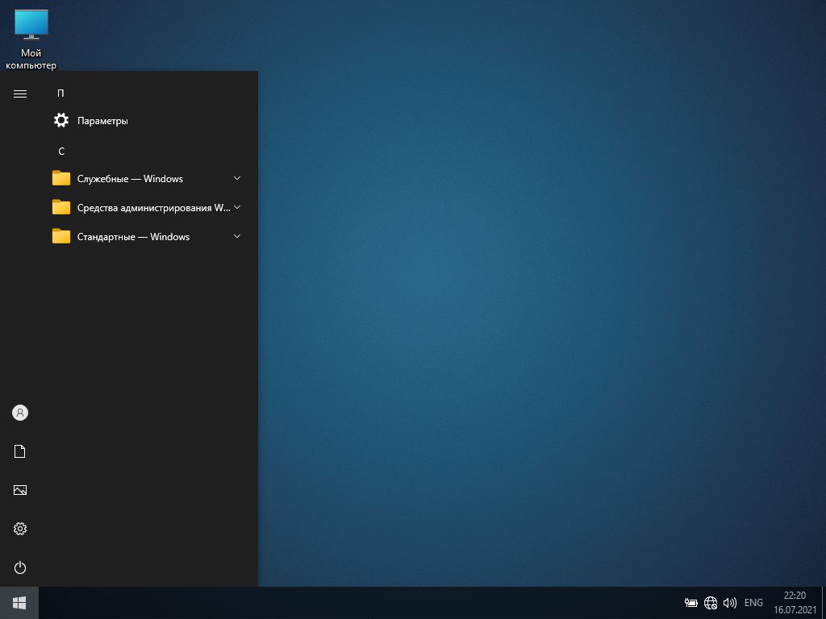826x619 pixels.
Task: Expand the Start menu hamburger navigation
Action: 20,94
